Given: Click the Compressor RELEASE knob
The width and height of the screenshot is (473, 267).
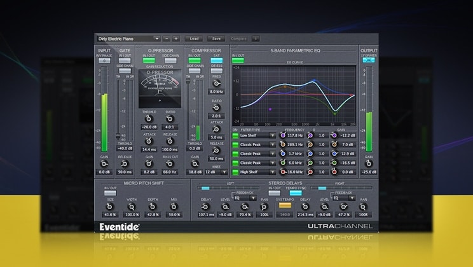Looking at the screenshot, I should point(216,150).
